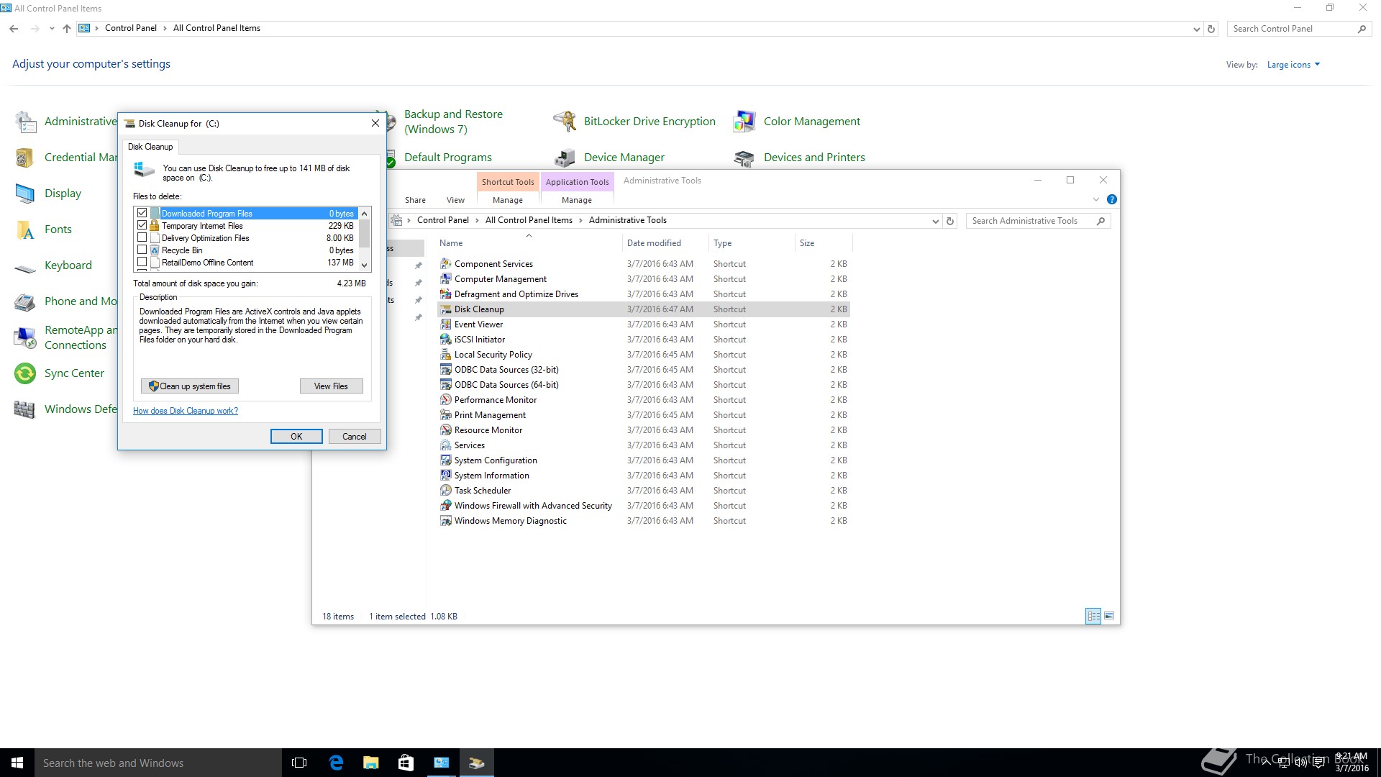The width and height of the screenshot is (1381, 777).
Task: Open the Sync Center icon
Action: 25,373
